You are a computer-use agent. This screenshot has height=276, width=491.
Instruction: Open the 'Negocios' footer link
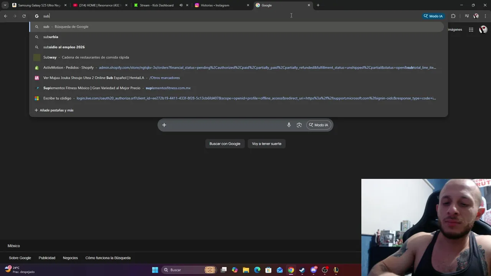click(70, 258)
